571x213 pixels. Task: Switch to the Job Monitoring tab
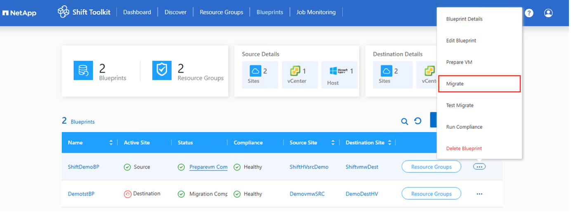click(316, 12)
